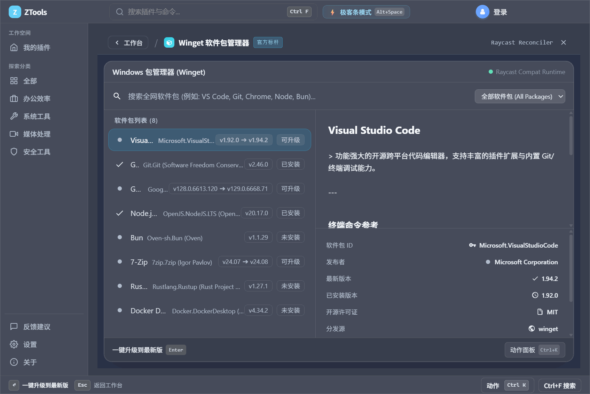The height and width of the screenshot is (394, 590).
Task: Click 已安装 badge on Git row
Action: [x=291, y=164]
